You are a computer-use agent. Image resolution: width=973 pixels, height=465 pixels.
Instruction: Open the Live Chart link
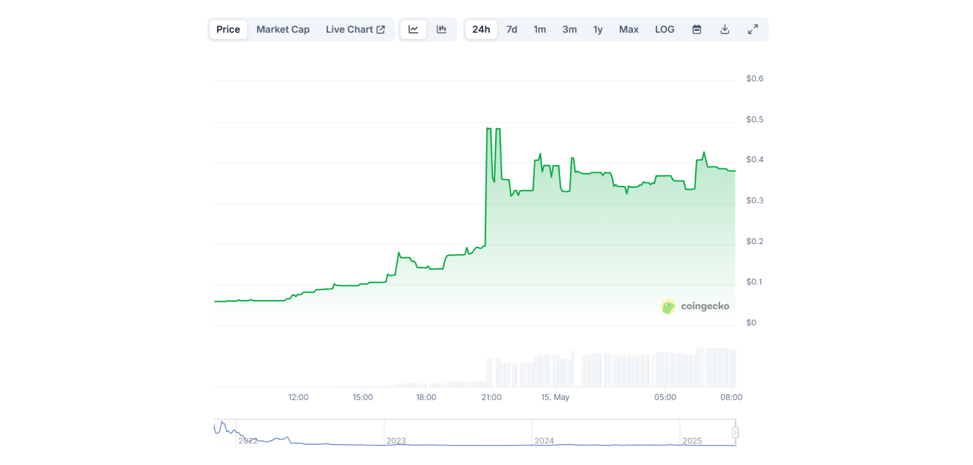(x=355, y=30)
